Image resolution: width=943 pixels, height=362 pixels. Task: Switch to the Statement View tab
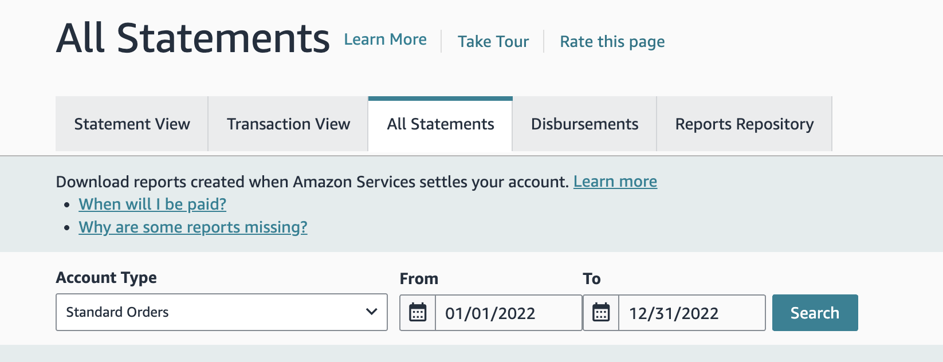point(132,124)
